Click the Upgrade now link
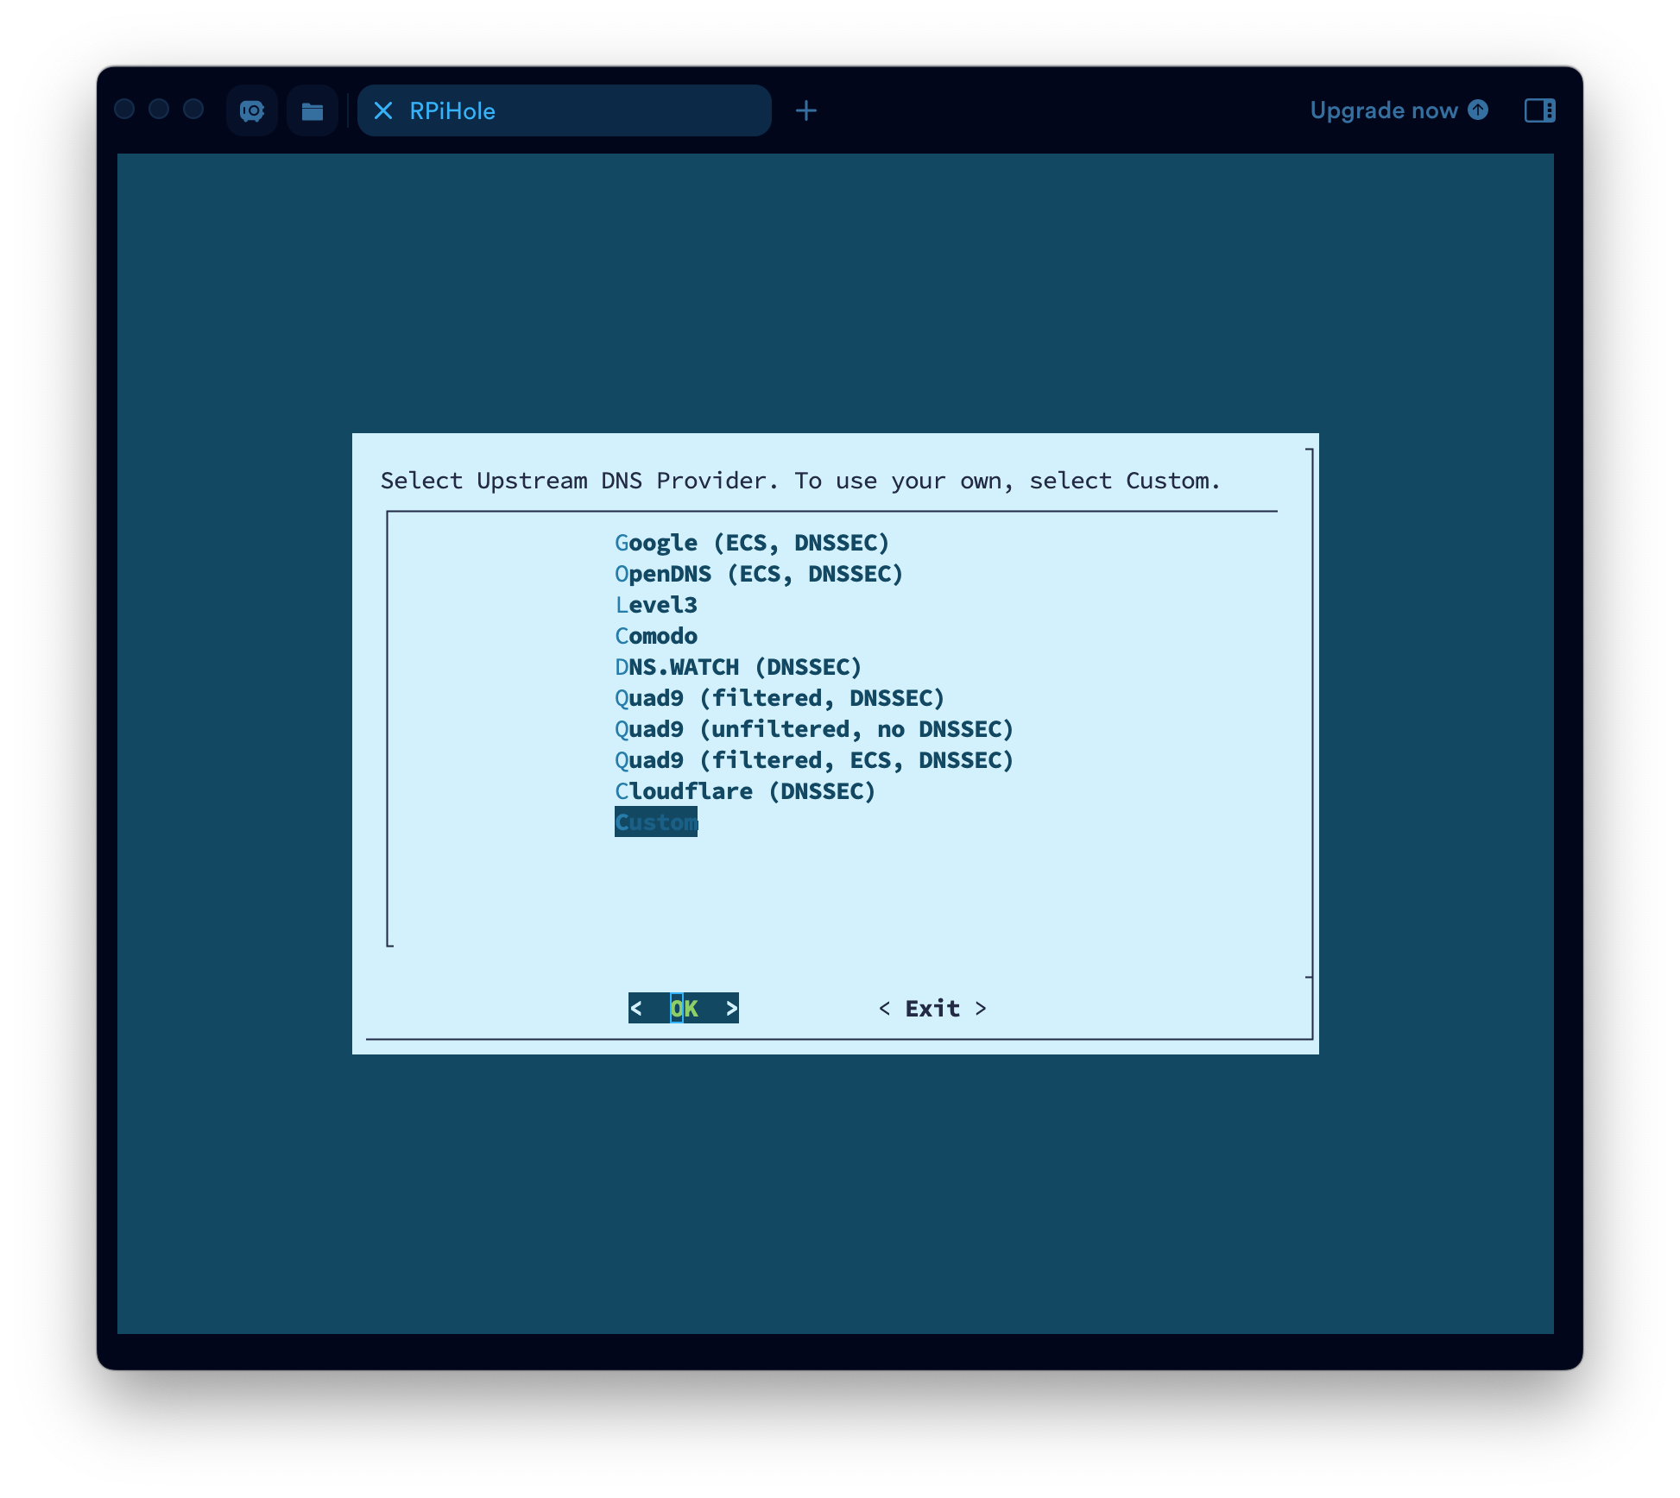The height and width of the screenshot is (1498, 1680). tap(1399, 110)
